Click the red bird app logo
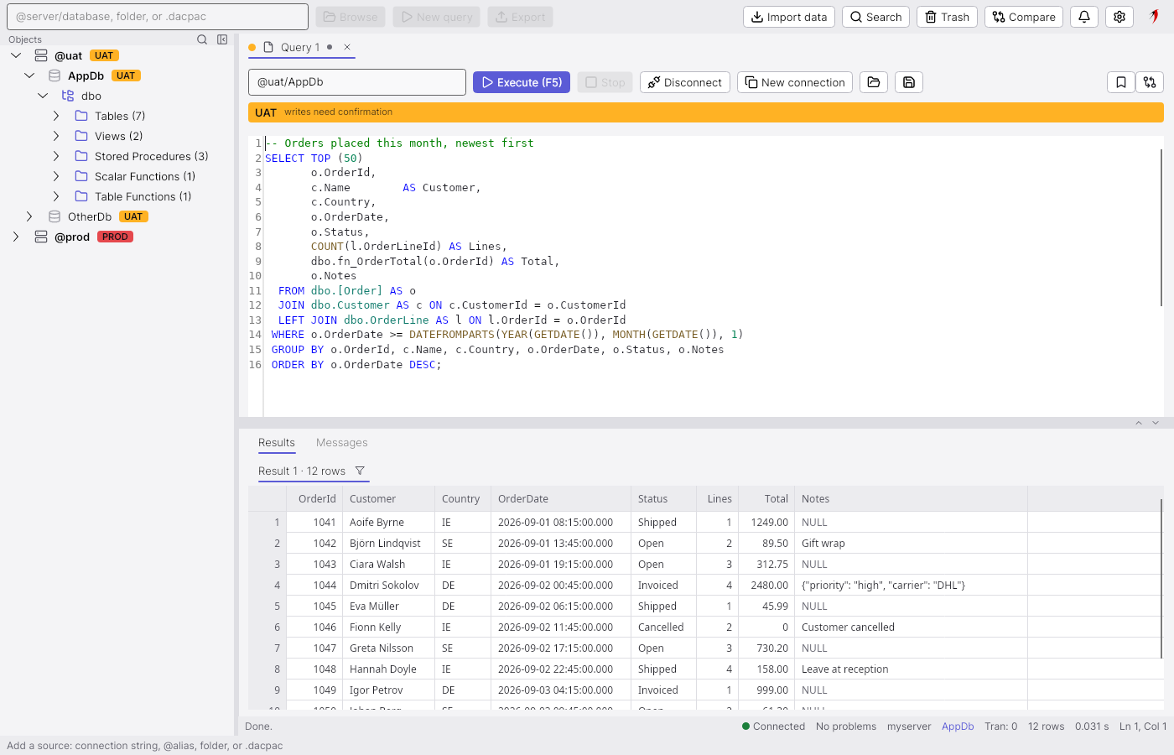This screenshot has width=1174, height=755. click(x=1154, y=16)
